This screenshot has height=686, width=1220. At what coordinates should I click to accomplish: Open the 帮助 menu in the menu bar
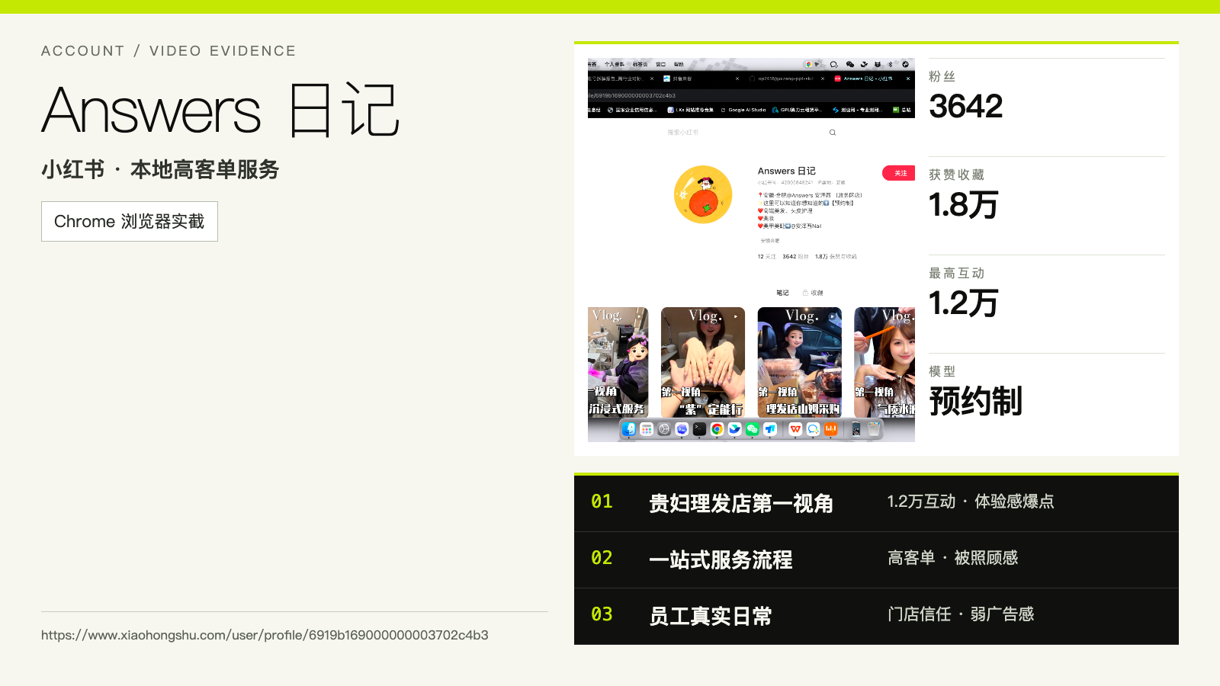coord(679,64)
